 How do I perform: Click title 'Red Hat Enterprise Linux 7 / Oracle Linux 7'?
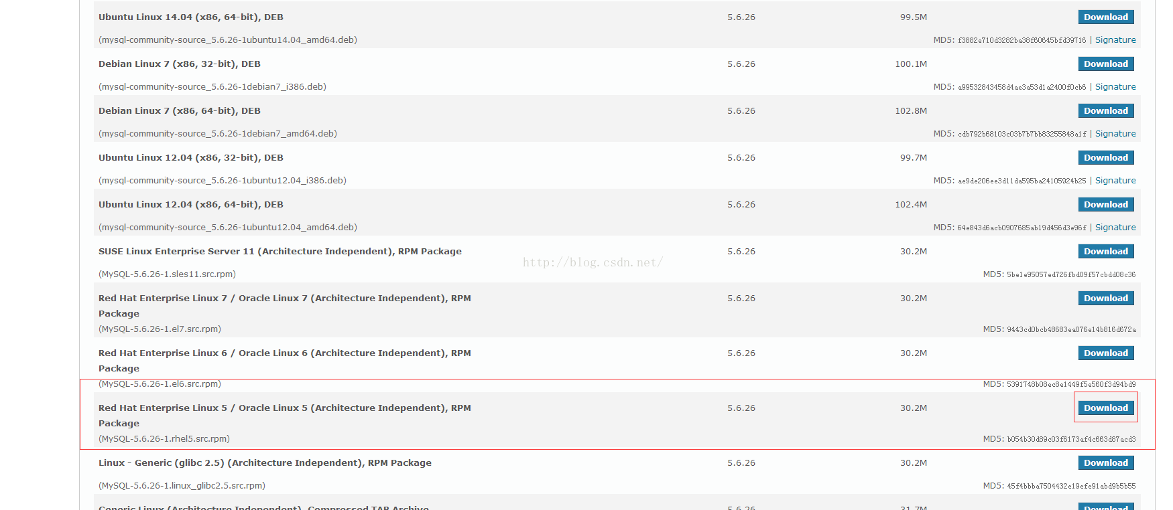point(285,306)
